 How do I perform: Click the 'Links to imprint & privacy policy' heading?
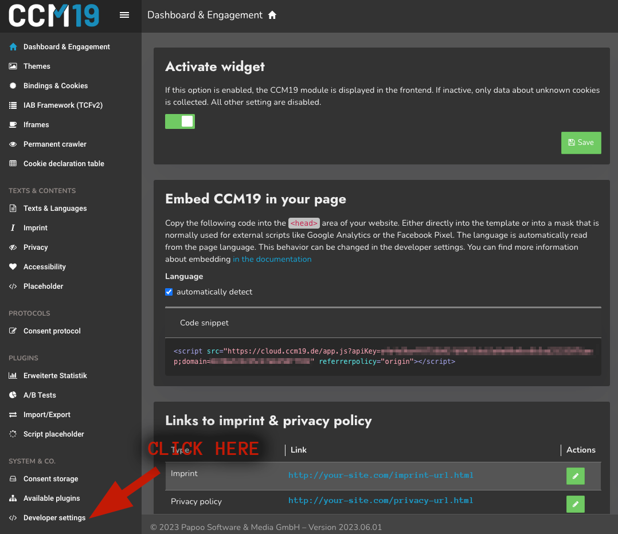tap(268, 421)
